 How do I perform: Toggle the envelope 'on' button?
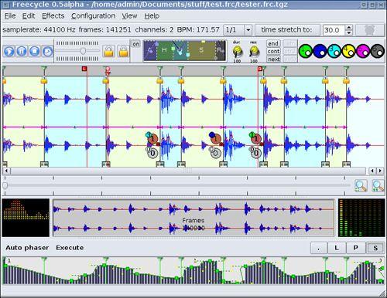(x=135, y=44)
